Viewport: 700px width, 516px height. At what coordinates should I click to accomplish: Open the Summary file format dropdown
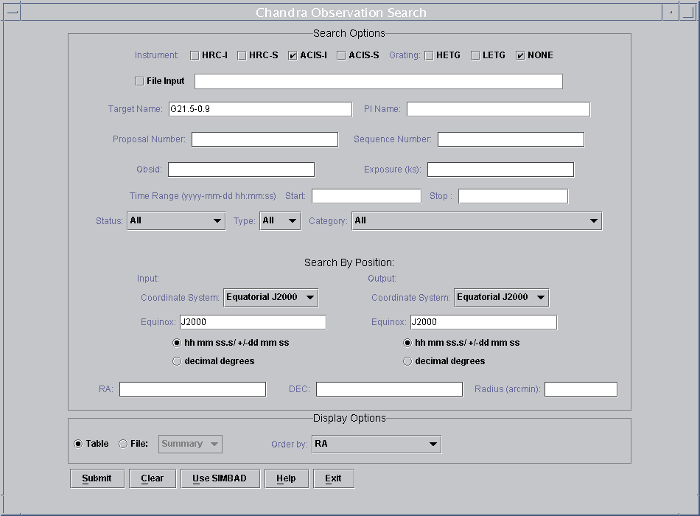point(190,444)
